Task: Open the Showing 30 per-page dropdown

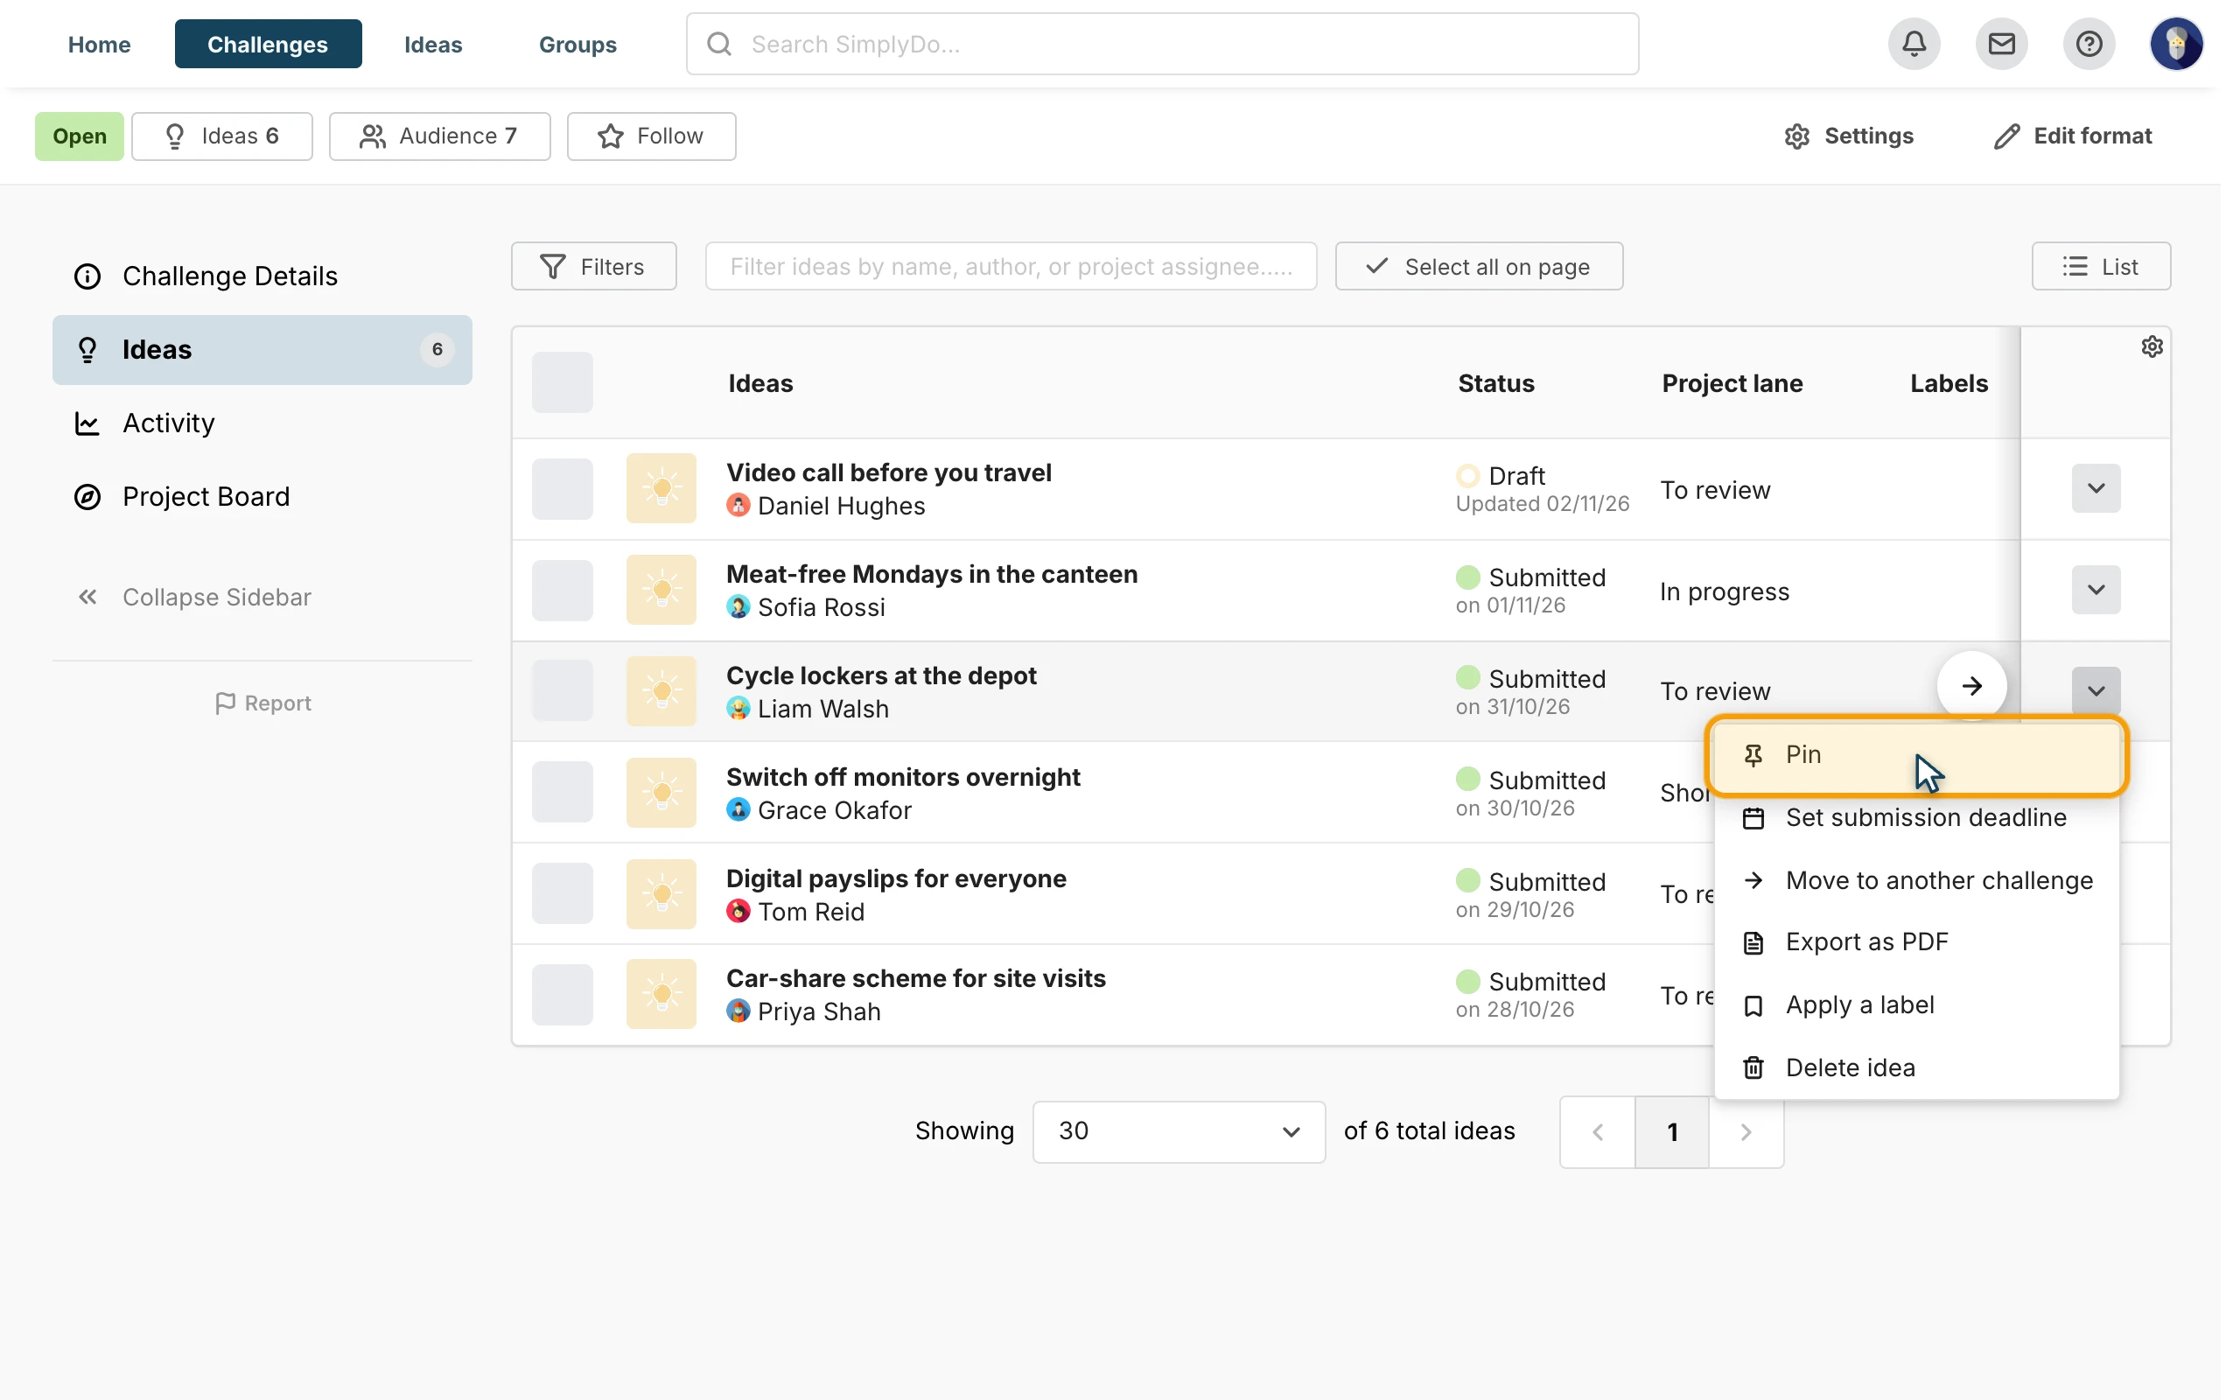Action: (1179, 1131)
